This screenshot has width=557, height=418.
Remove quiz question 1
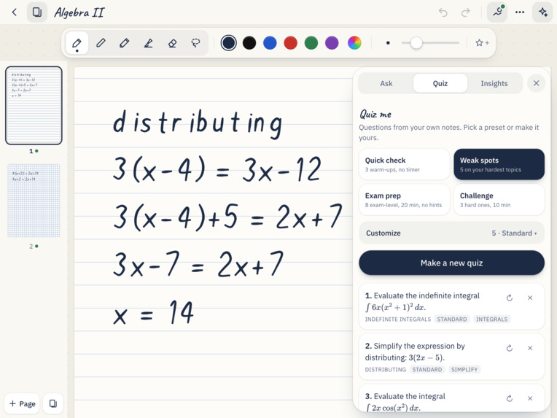click(x=530, y=298)
